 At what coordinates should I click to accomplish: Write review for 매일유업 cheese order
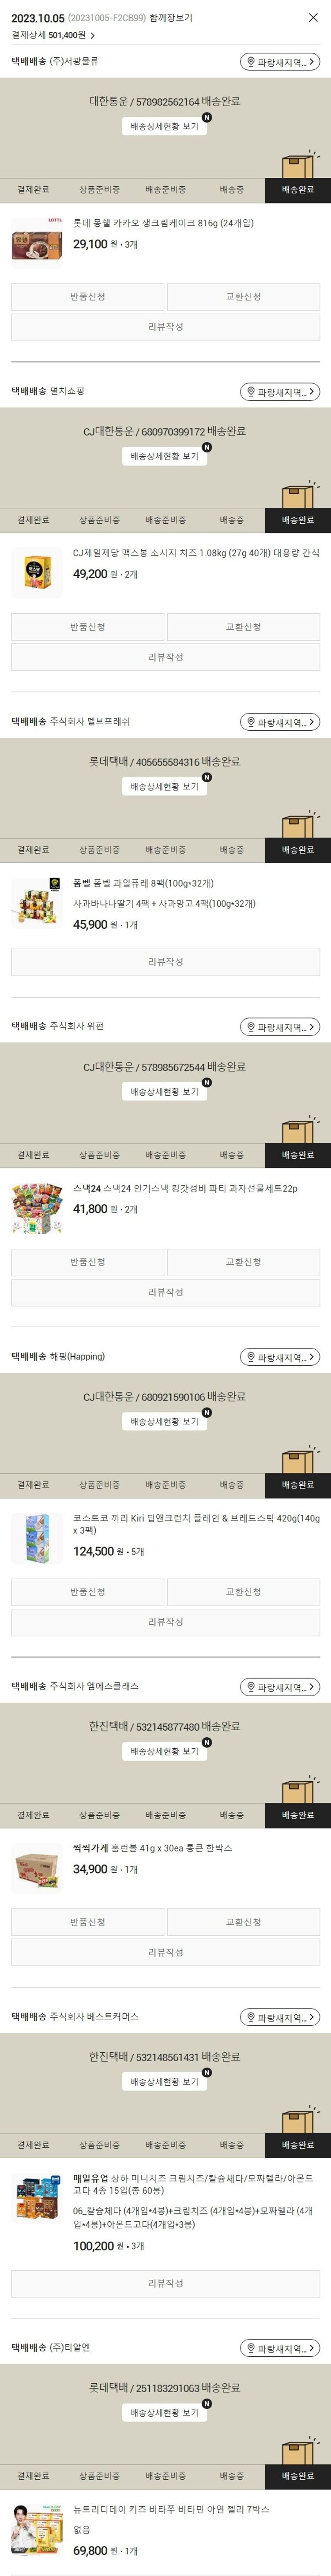165,2283
